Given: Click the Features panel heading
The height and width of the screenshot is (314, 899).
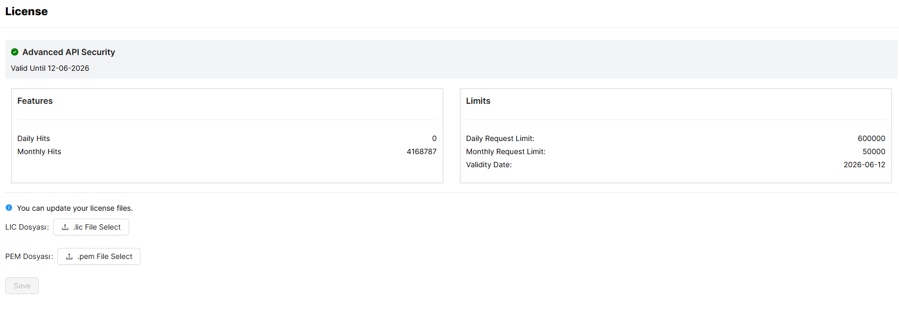Looking at the screenshot, I should pos(35,101).
